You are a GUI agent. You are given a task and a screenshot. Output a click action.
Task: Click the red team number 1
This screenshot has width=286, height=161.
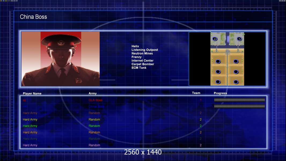(201, 100)
